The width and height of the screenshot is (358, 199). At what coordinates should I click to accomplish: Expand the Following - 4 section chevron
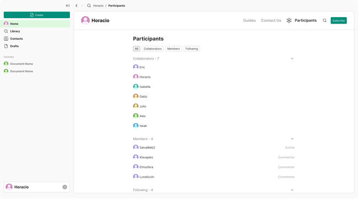(x=292, y=190)
